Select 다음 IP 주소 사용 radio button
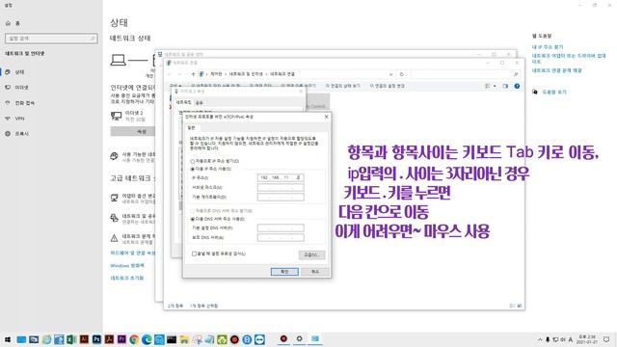This screenshot has height=347, width=617. point(193,169)
